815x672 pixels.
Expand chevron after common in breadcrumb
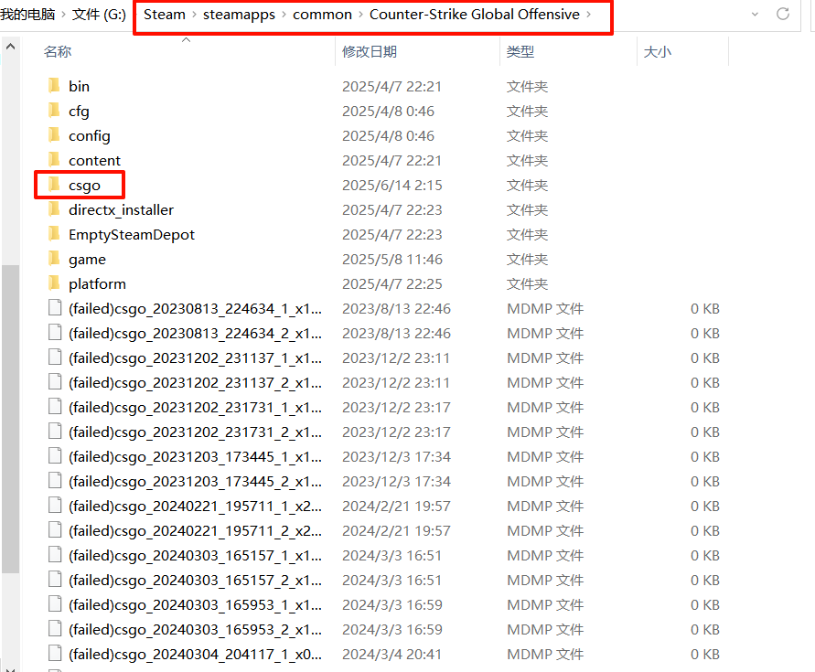360,15
